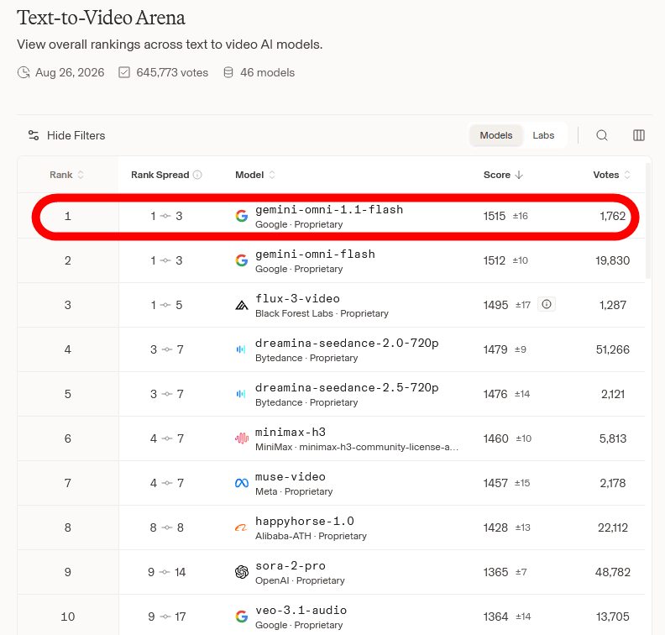Click the rank spread 9 to 14
Image resolution: width=665 pixels, height=635 pixels.
[x=167, y=572]
